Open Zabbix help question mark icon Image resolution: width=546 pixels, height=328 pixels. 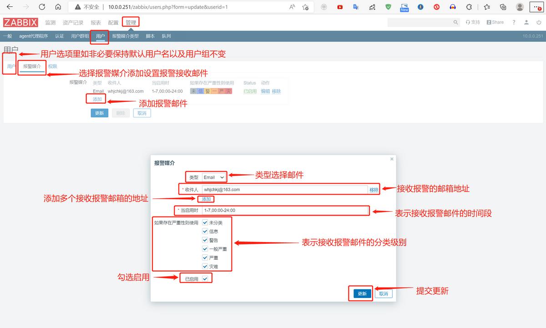pyautogui.click(x=514, y=22)
